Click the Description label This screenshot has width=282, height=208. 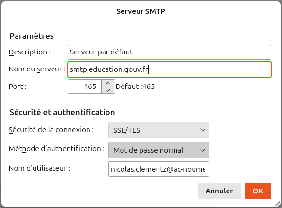coord(30,52)
